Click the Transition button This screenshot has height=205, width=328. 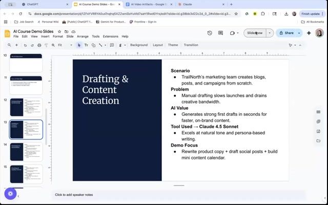(x=191, y=45)
